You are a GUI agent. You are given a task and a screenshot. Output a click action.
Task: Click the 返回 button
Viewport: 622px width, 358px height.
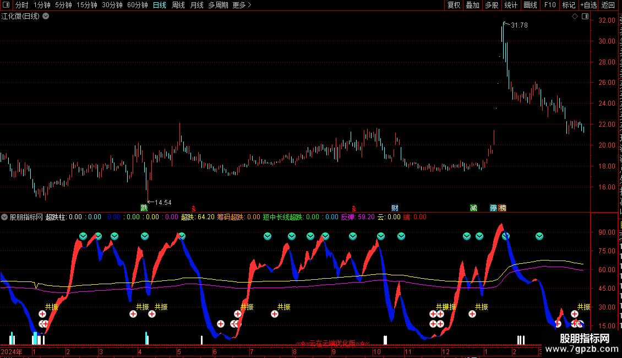click(x=608, y=5)
